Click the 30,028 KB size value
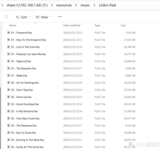The height and width of the screenshot is (149, 161). click(130, 133)
